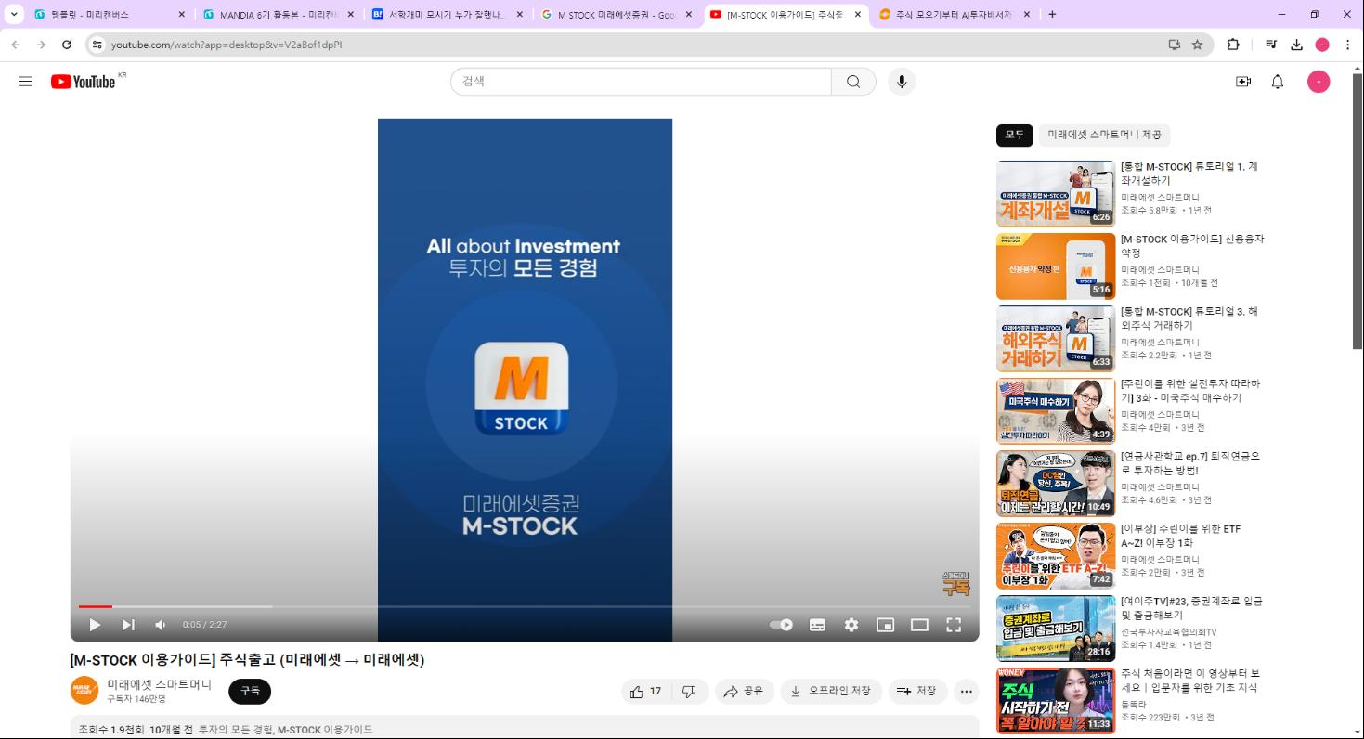Switch to miniplayer
Screen dimensions: 1364x739
886,625
